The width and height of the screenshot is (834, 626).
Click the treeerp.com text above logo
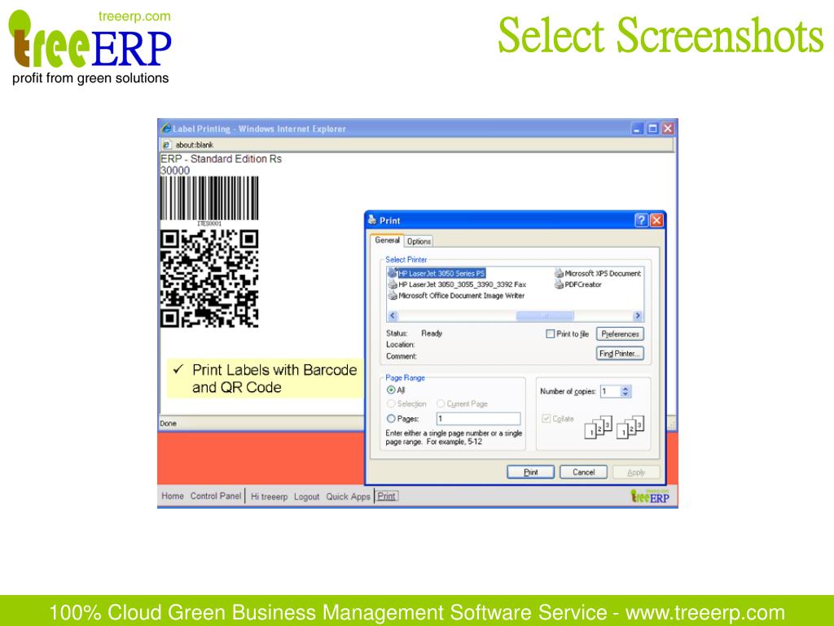(134, 16)
